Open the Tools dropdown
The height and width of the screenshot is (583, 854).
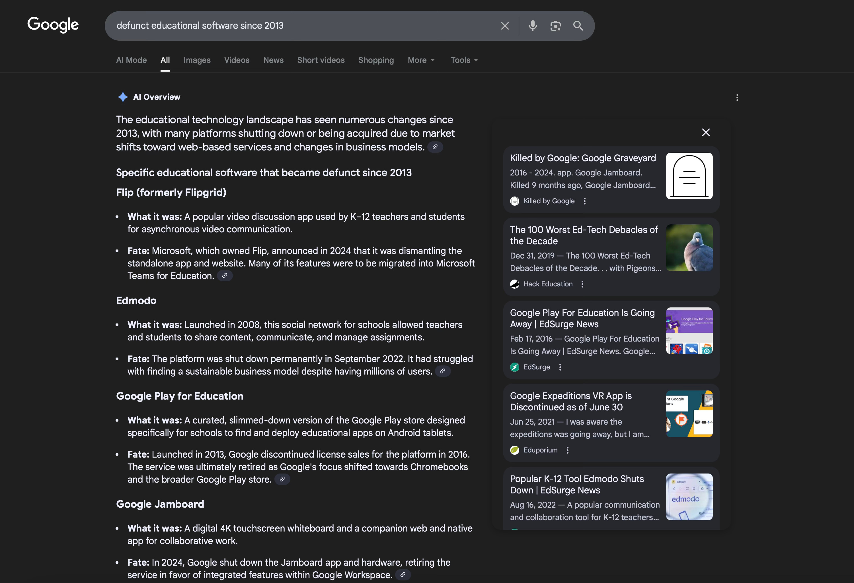pos(464,60)
